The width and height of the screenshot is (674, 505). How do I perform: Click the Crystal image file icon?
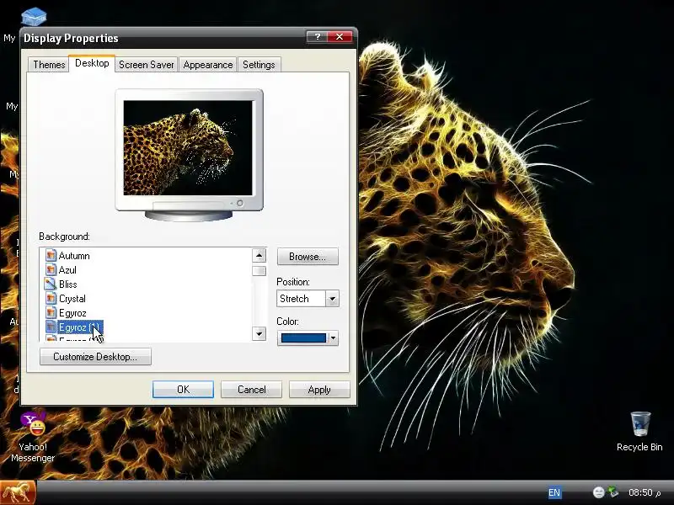(x=51, y=299)
